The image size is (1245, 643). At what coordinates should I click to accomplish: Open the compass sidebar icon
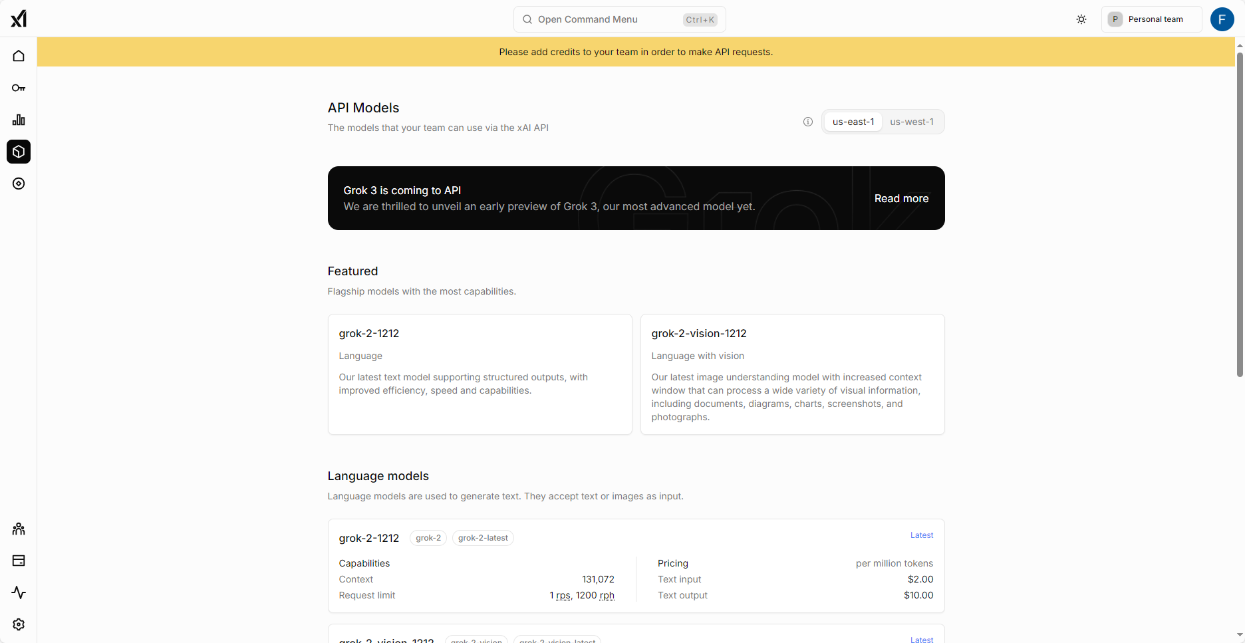click(x=19, y=184)
